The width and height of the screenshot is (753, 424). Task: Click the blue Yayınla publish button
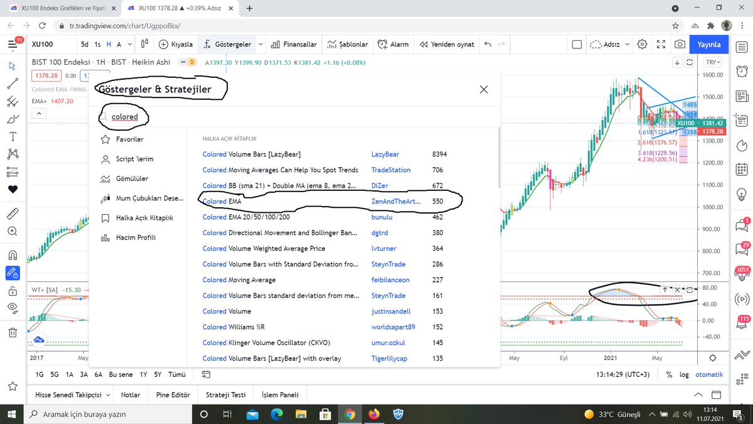[710, 45]
